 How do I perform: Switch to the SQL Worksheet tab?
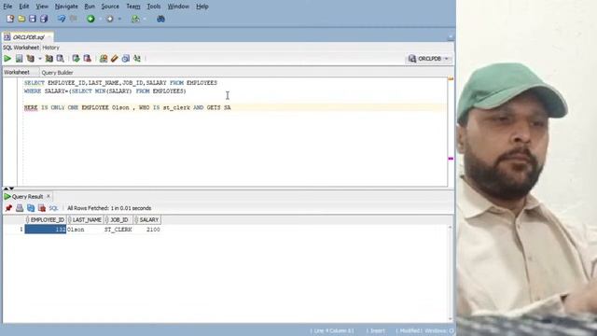coord(21,48)
